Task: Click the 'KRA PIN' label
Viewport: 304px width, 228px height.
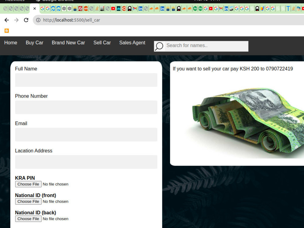Action: point(25,178)
